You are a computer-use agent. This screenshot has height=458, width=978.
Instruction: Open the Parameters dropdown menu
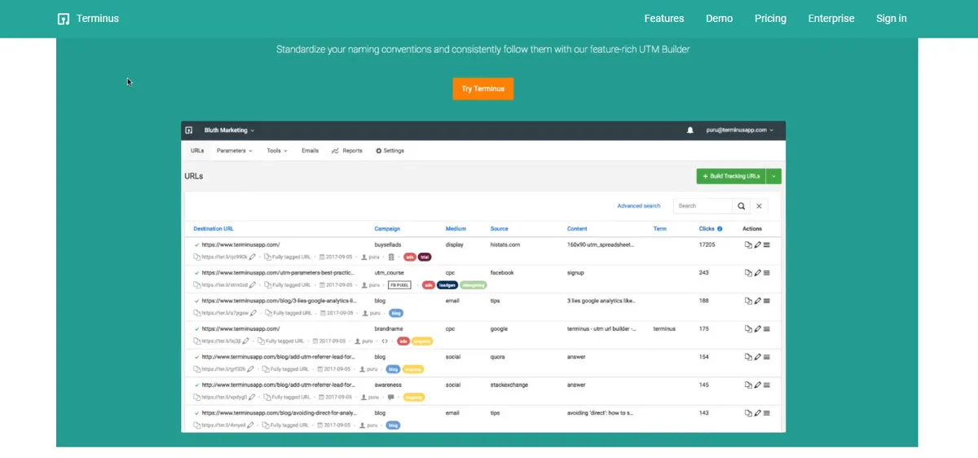pyautogui.click(x=234, y=151)
